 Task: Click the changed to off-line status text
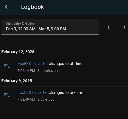66,64
